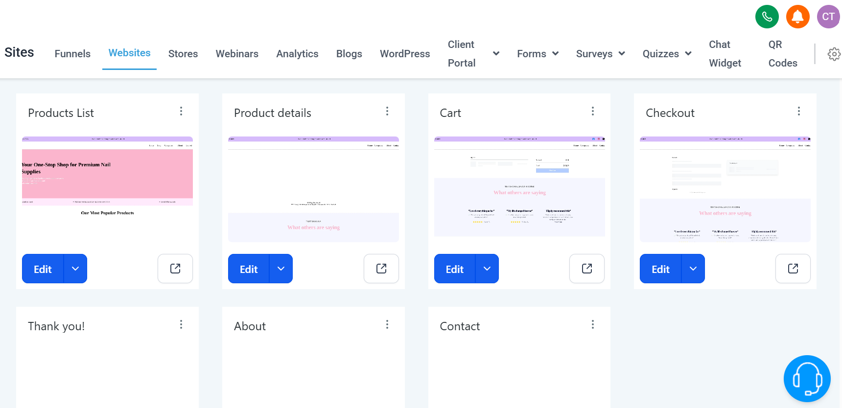The width and height of the screenshot is (842, 408).
Task: Open the settings gear
Action: [x=834, y=54]
